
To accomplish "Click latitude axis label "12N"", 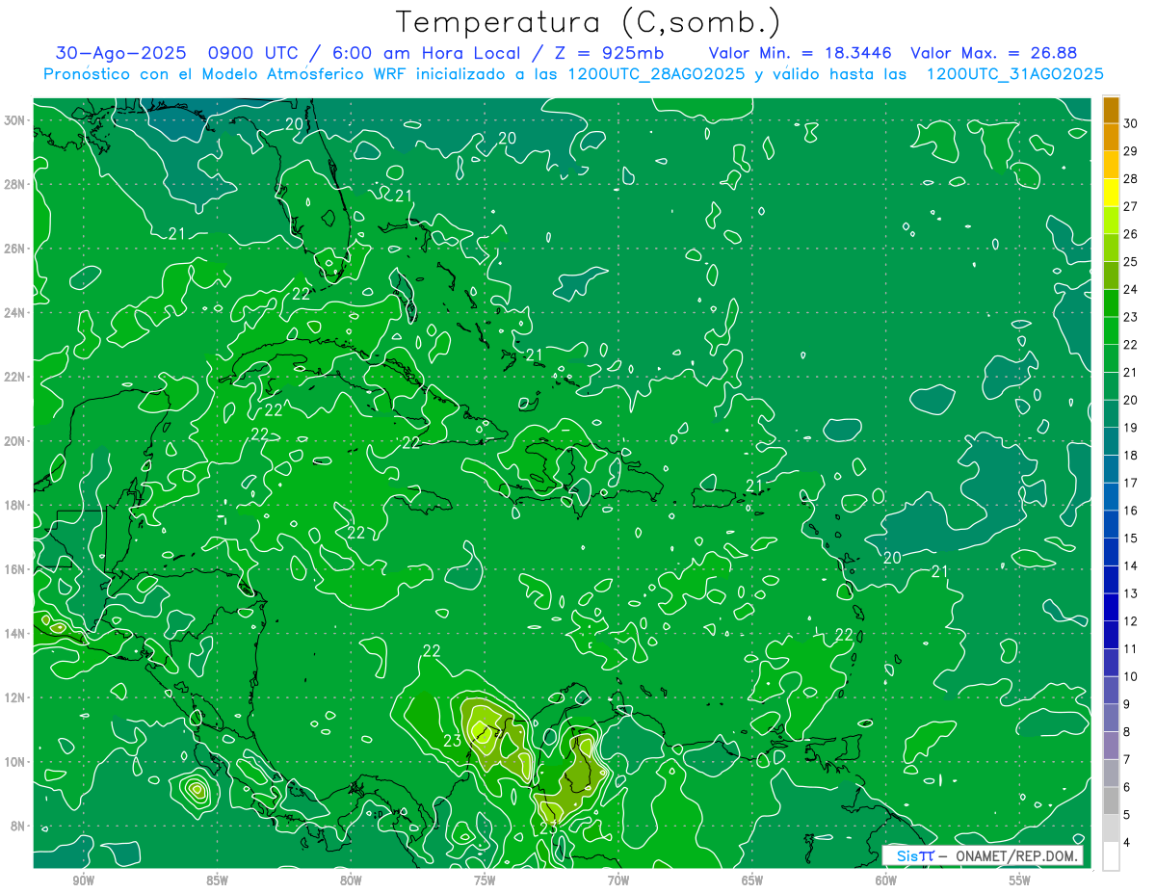I will 15,697.
